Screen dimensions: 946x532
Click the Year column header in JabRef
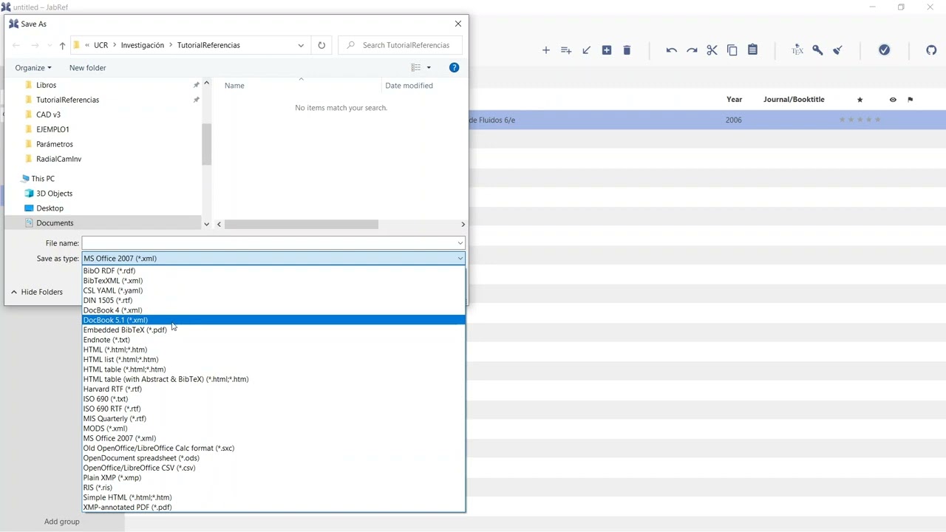734,100
